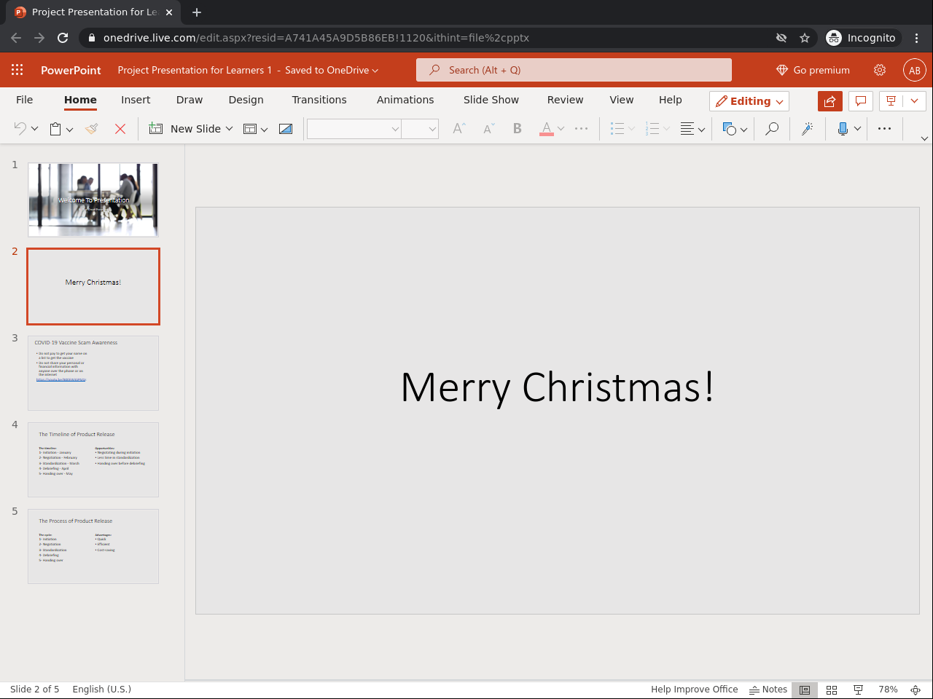Click in the Search (Alt + Q) box
Image resolution: width=933 pixels, height=699 pixels.
click(x=574, y=70)
